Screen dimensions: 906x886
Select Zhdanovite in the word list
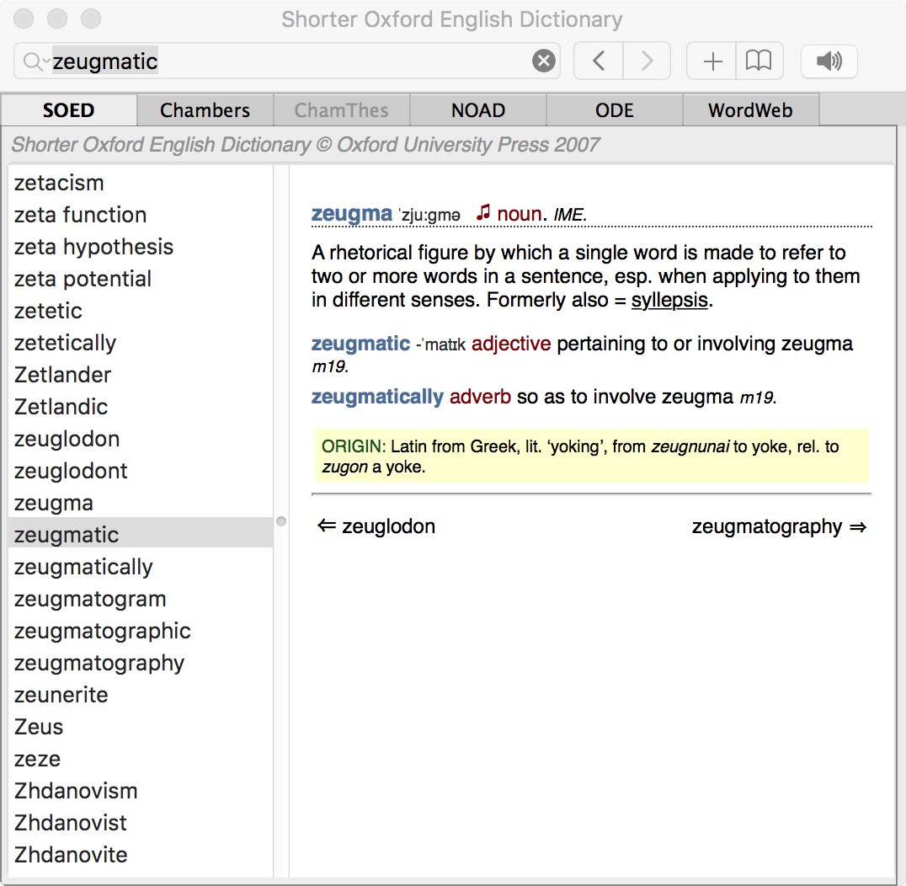pyautogui.click(x=141, y=855)
